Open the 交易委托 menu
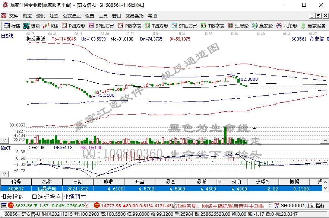329x218 pixels. (135, 16)
